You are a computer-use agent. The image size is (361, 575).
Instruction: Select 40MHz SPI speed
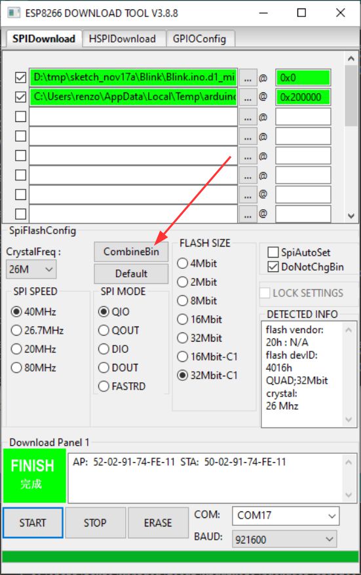pyautogui.click(x=33, y=311)
